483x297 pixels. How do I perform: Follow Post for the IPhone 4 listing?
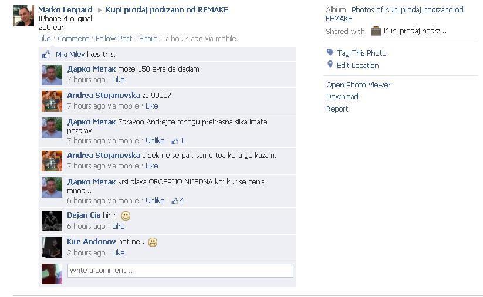[114, 39]
